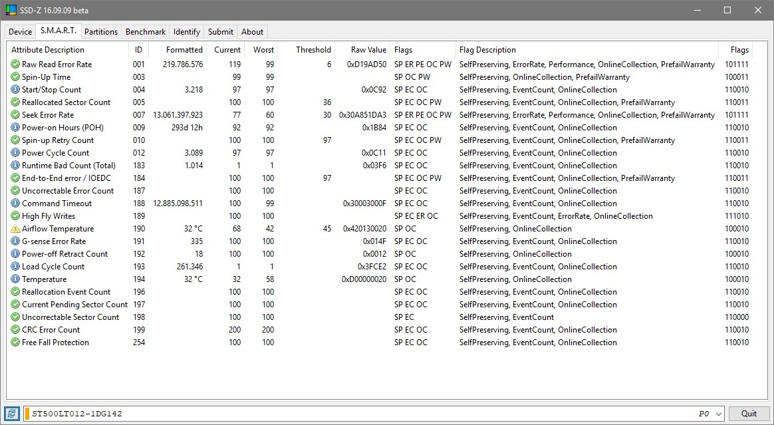Select the S.M.A.R.T. tab
Image resolution: width=774 pixels, height=425 pixels.
tap(59, 31)
